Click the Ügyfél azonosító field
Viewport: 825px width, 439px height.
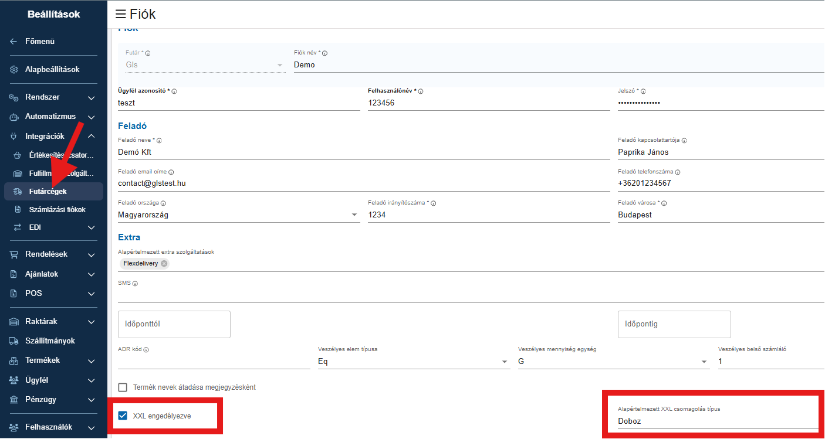(239, 103)
